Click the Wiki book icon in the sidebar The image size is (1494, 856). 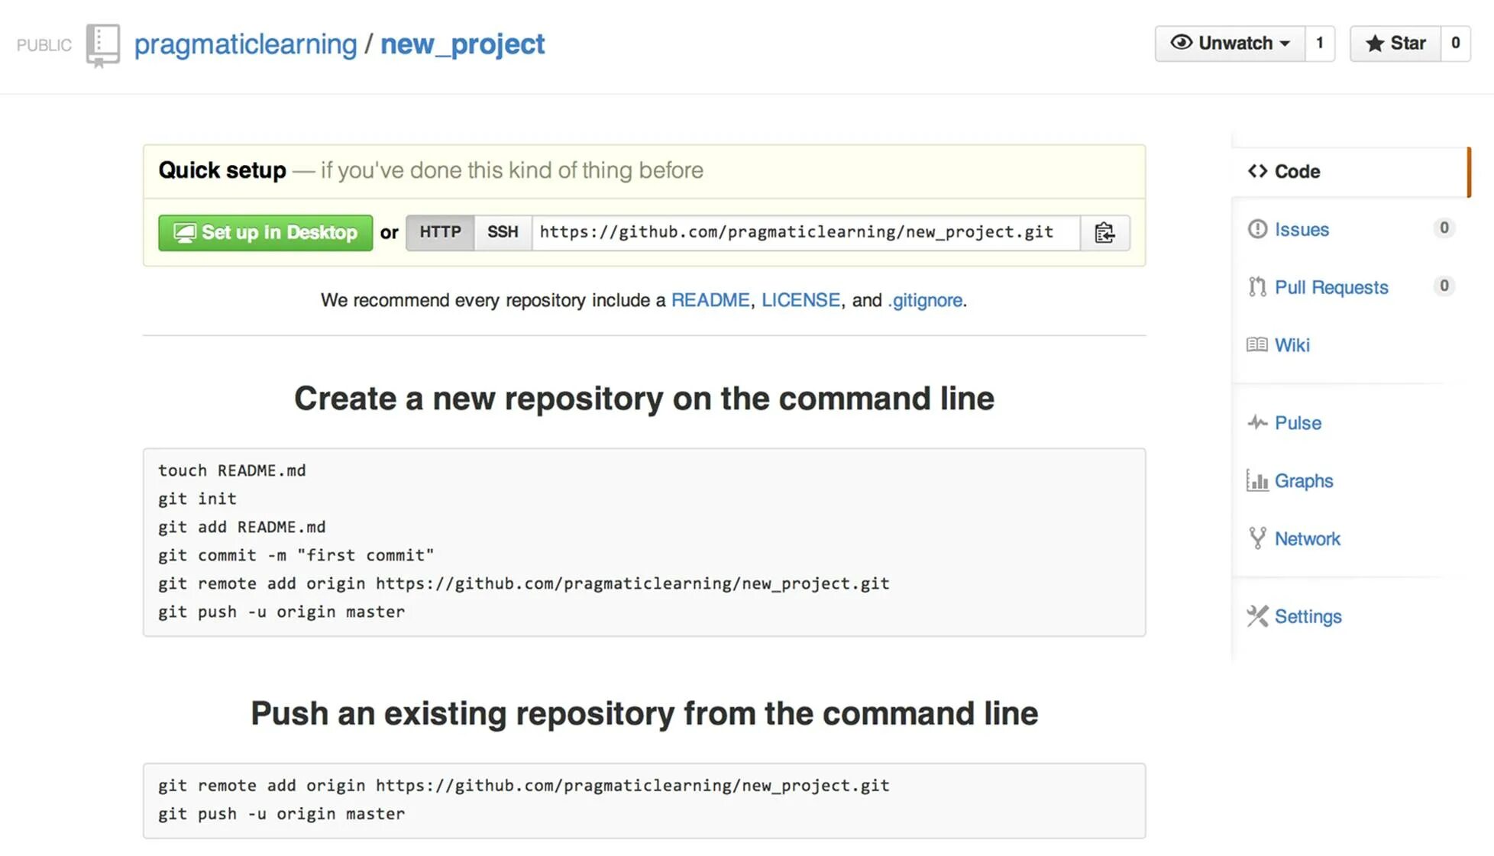point(1257,344)
